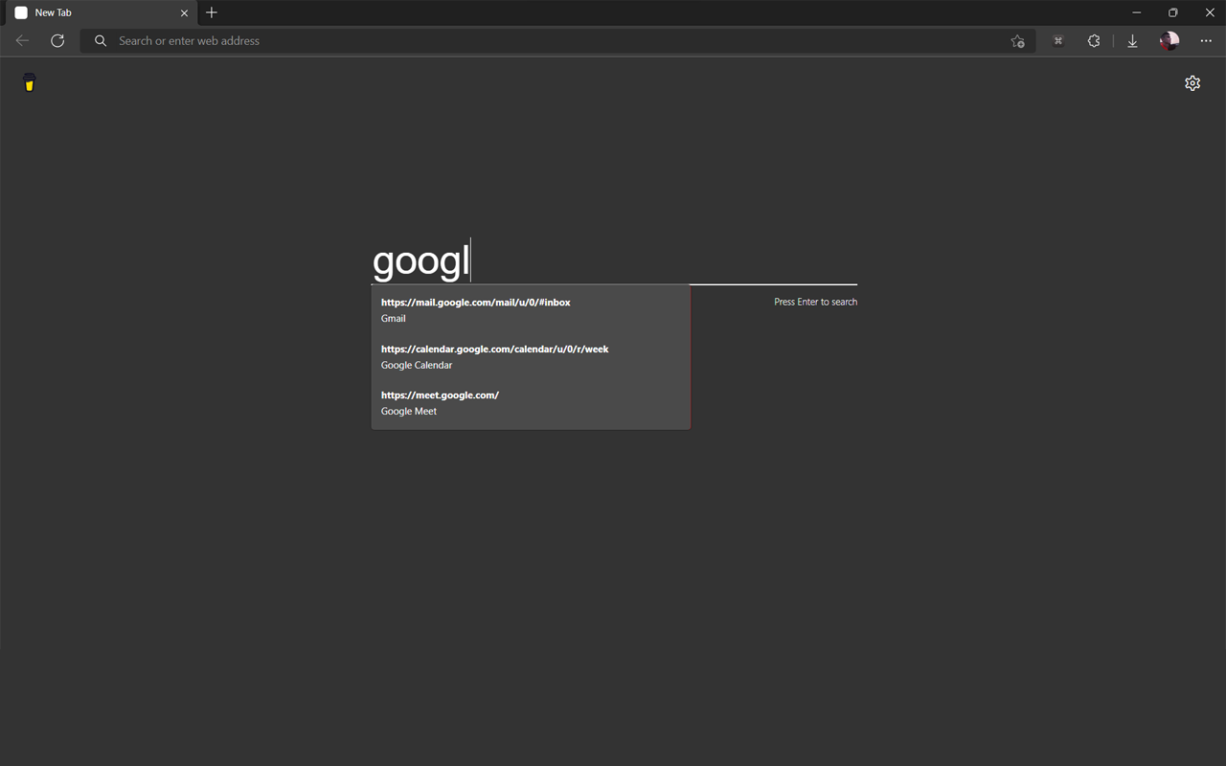Focus the 'Search or enter web address' bar
The width and height of the screenshot is (1226, 766).
[x=557, y=40]
